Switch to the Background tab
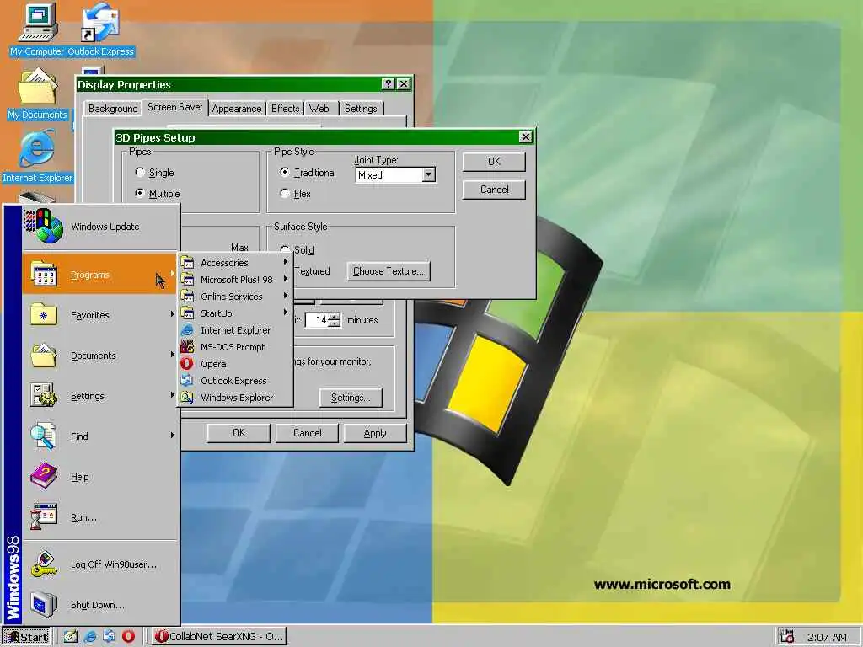This screenshot has width=863, height=647. coord(113,109)
